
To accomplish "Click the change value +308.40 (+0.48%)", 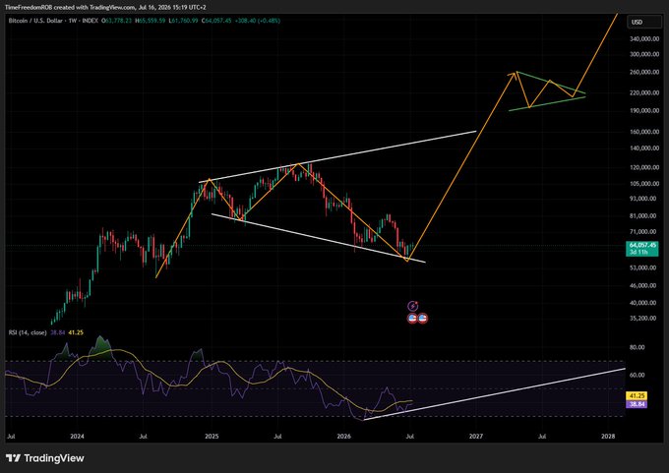I will point(258,21).
